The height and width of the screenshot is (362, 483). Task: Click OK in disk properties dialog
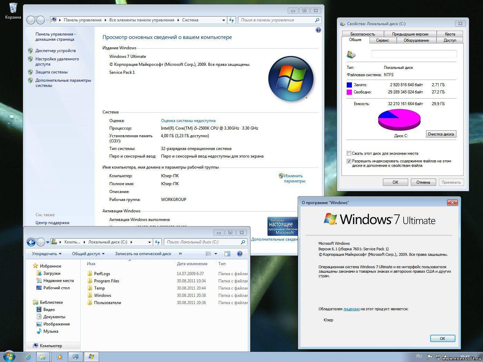pos(395,182)
